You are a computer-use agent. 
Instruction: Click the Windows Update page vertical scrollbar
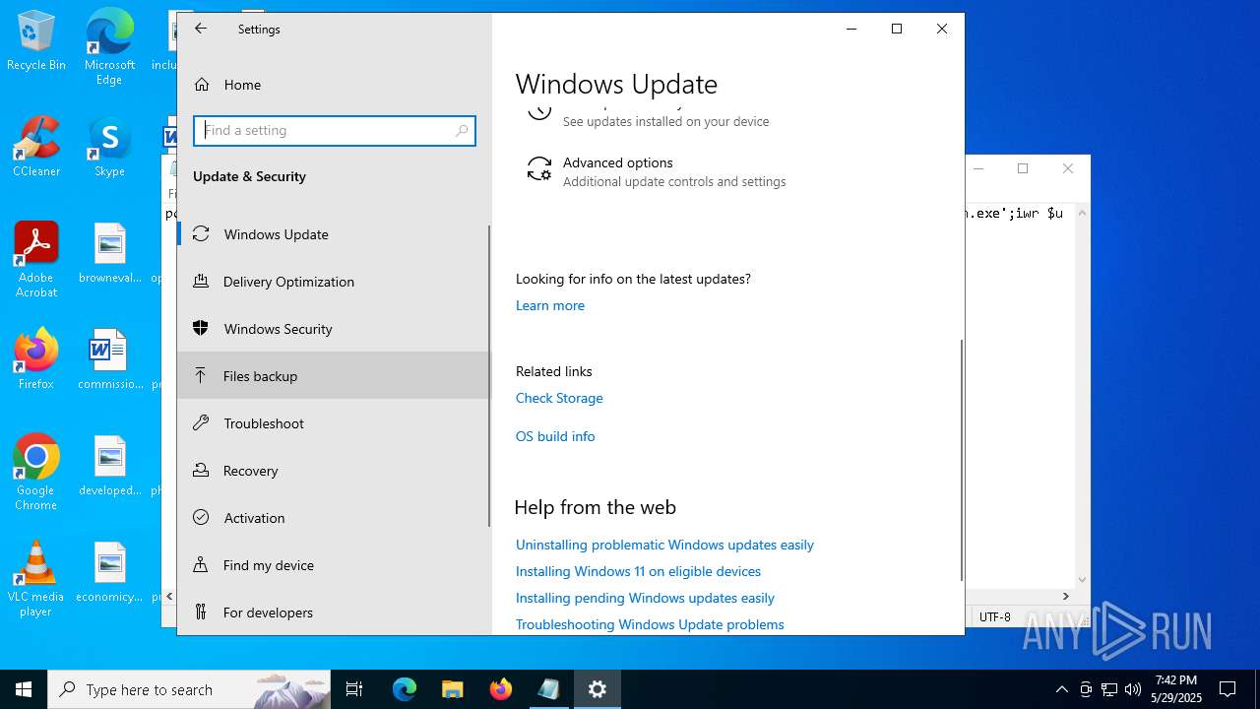tap(961, 460)
